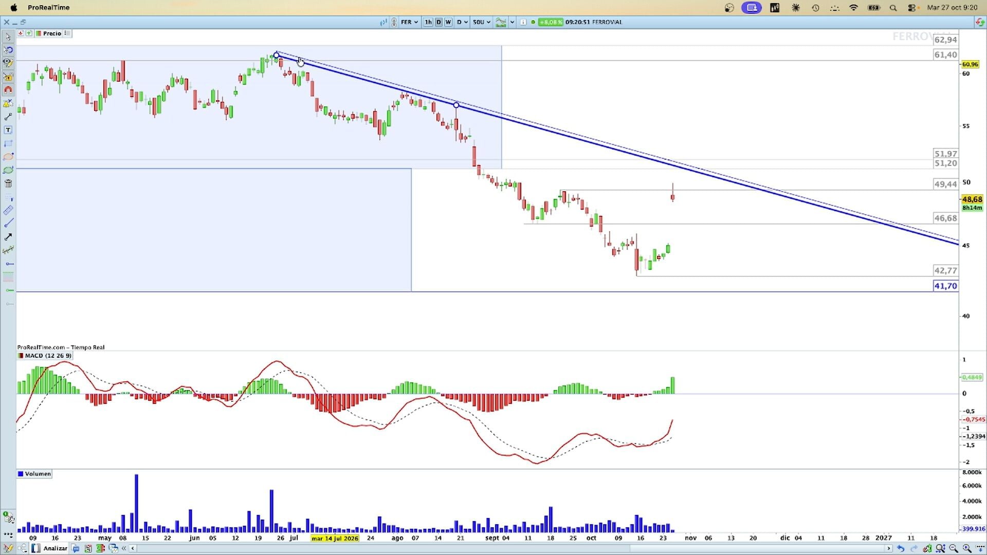Expand the D timeframe dropdown
Screen dimensions: 987x555
(462, 22)
